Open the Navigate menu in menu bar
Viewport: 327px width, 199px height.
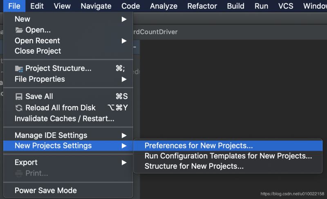tap(96, 6)
